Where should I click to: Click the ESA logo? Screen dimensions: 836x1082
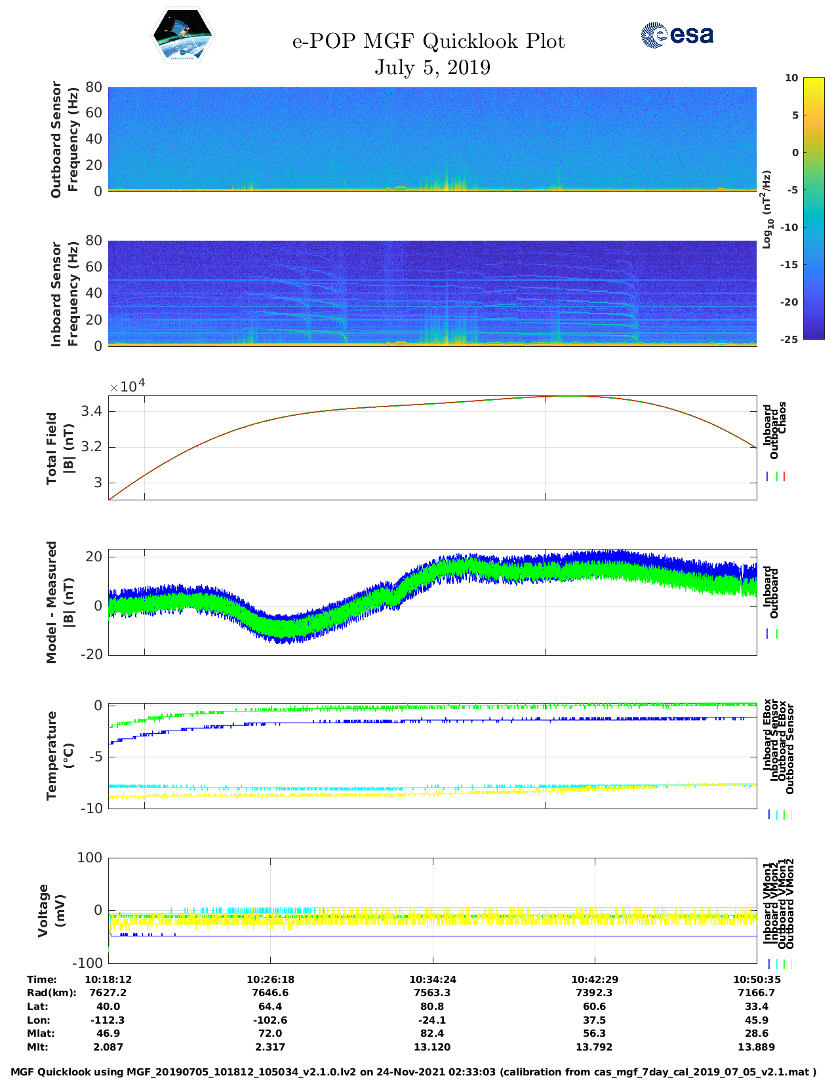(677, 35)
